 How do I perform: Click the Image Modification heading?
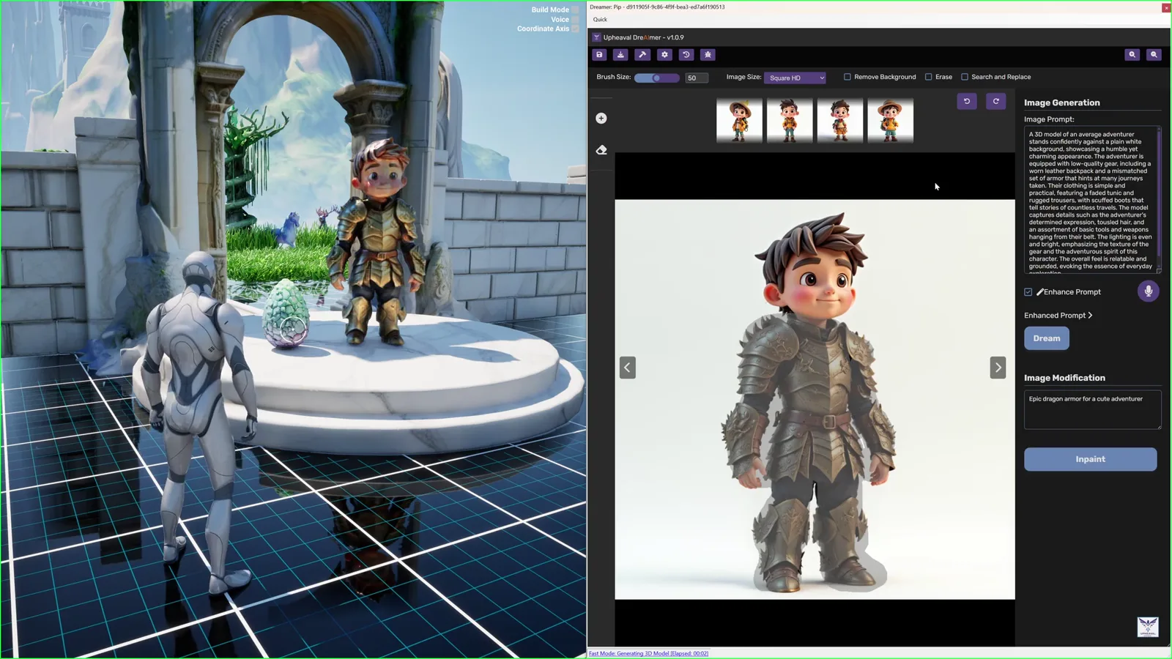point(1064,378)
